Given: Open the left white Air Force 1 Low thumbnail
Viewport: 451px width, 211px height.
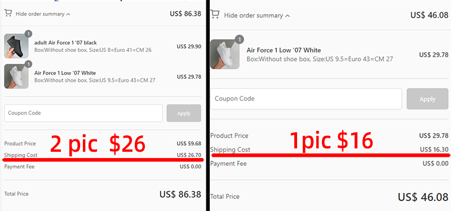Looking at the screenshot, I should pyautogui.click(x=16, y=76).
